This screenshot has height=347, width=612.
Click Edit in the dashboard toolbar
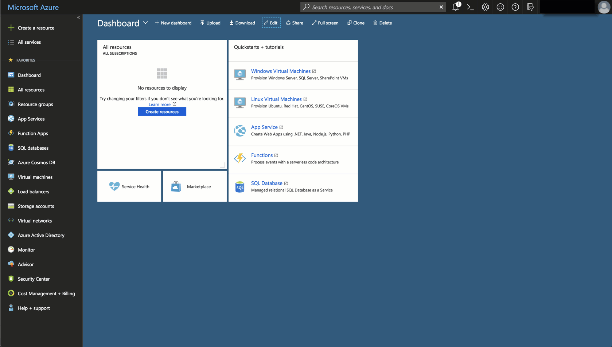(x=271, y=23)
